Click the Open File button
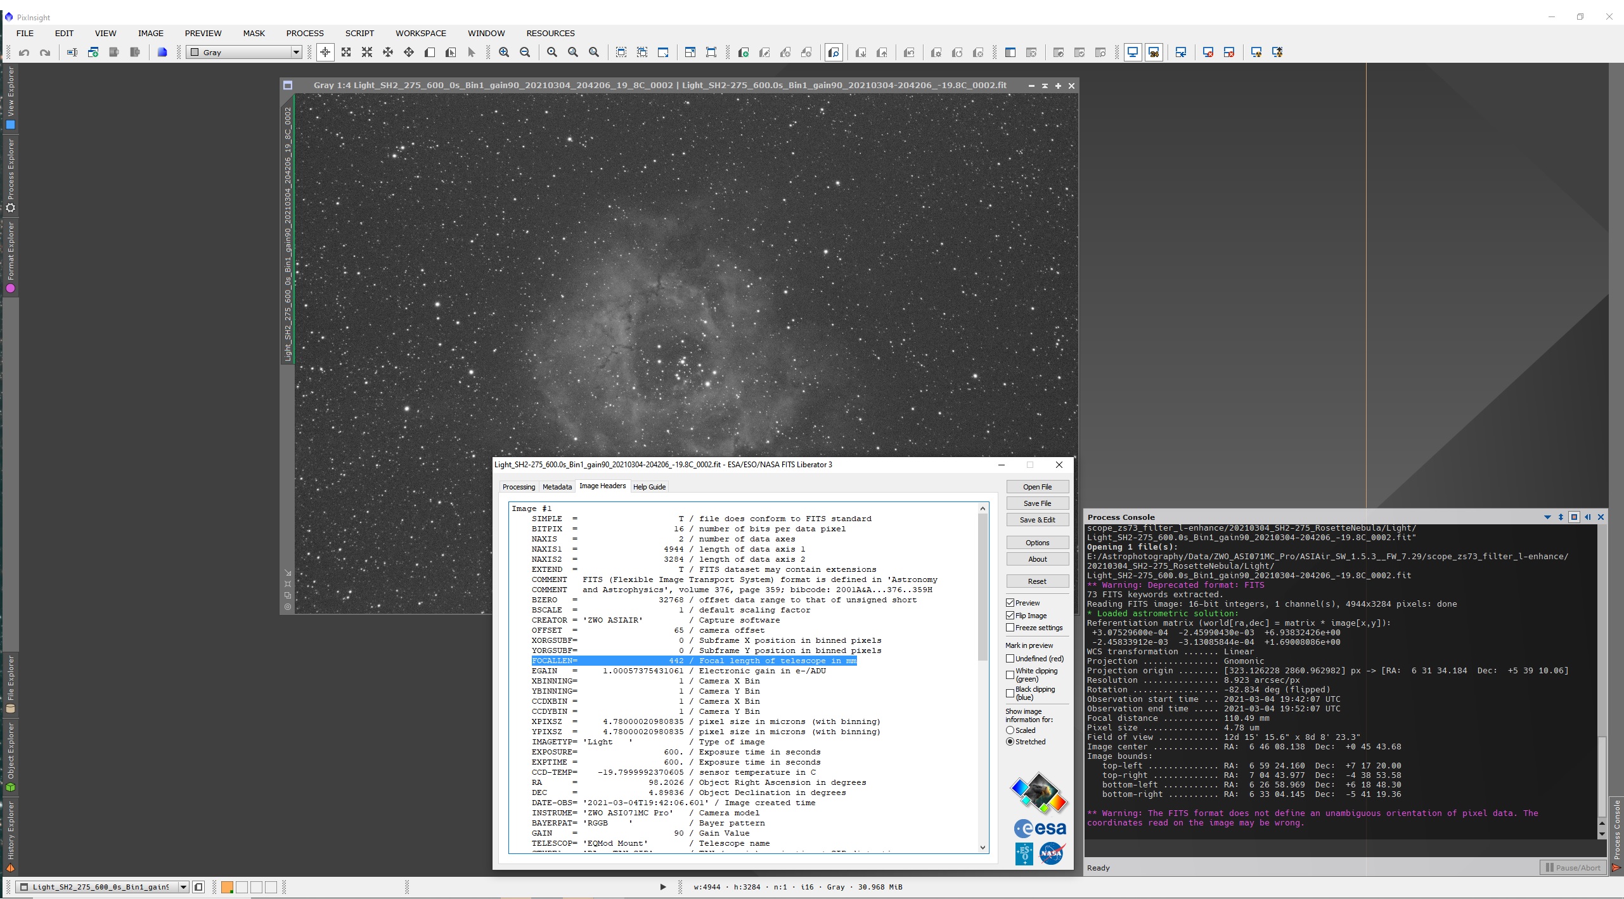 click(x=1038, y=487)
